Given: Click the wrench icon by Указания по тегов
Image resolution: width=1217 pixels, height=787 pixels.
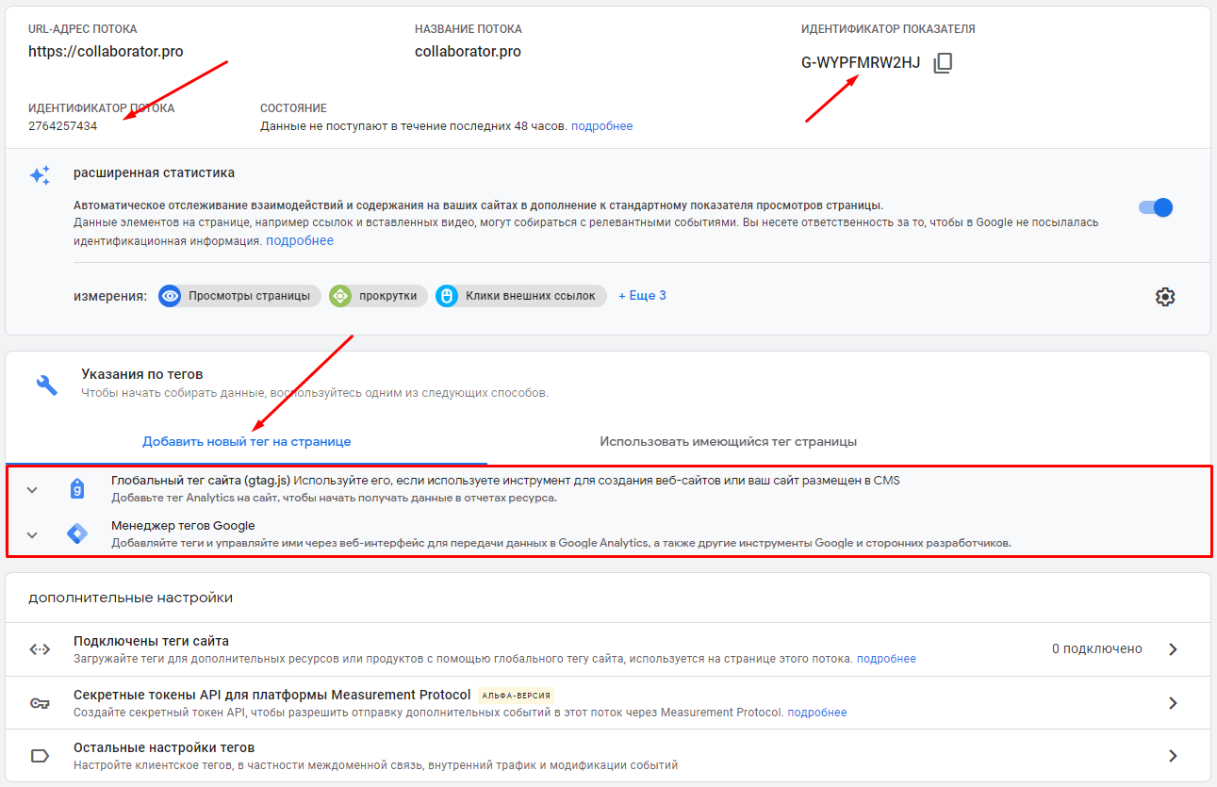Looking at the screenshot, I should pyautogui.click(x=46, y=384).
